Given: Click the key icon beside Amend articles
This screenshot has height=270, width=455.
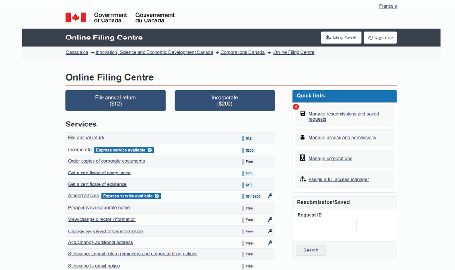Looking at the screenshot, I should (x=270, y=196).
